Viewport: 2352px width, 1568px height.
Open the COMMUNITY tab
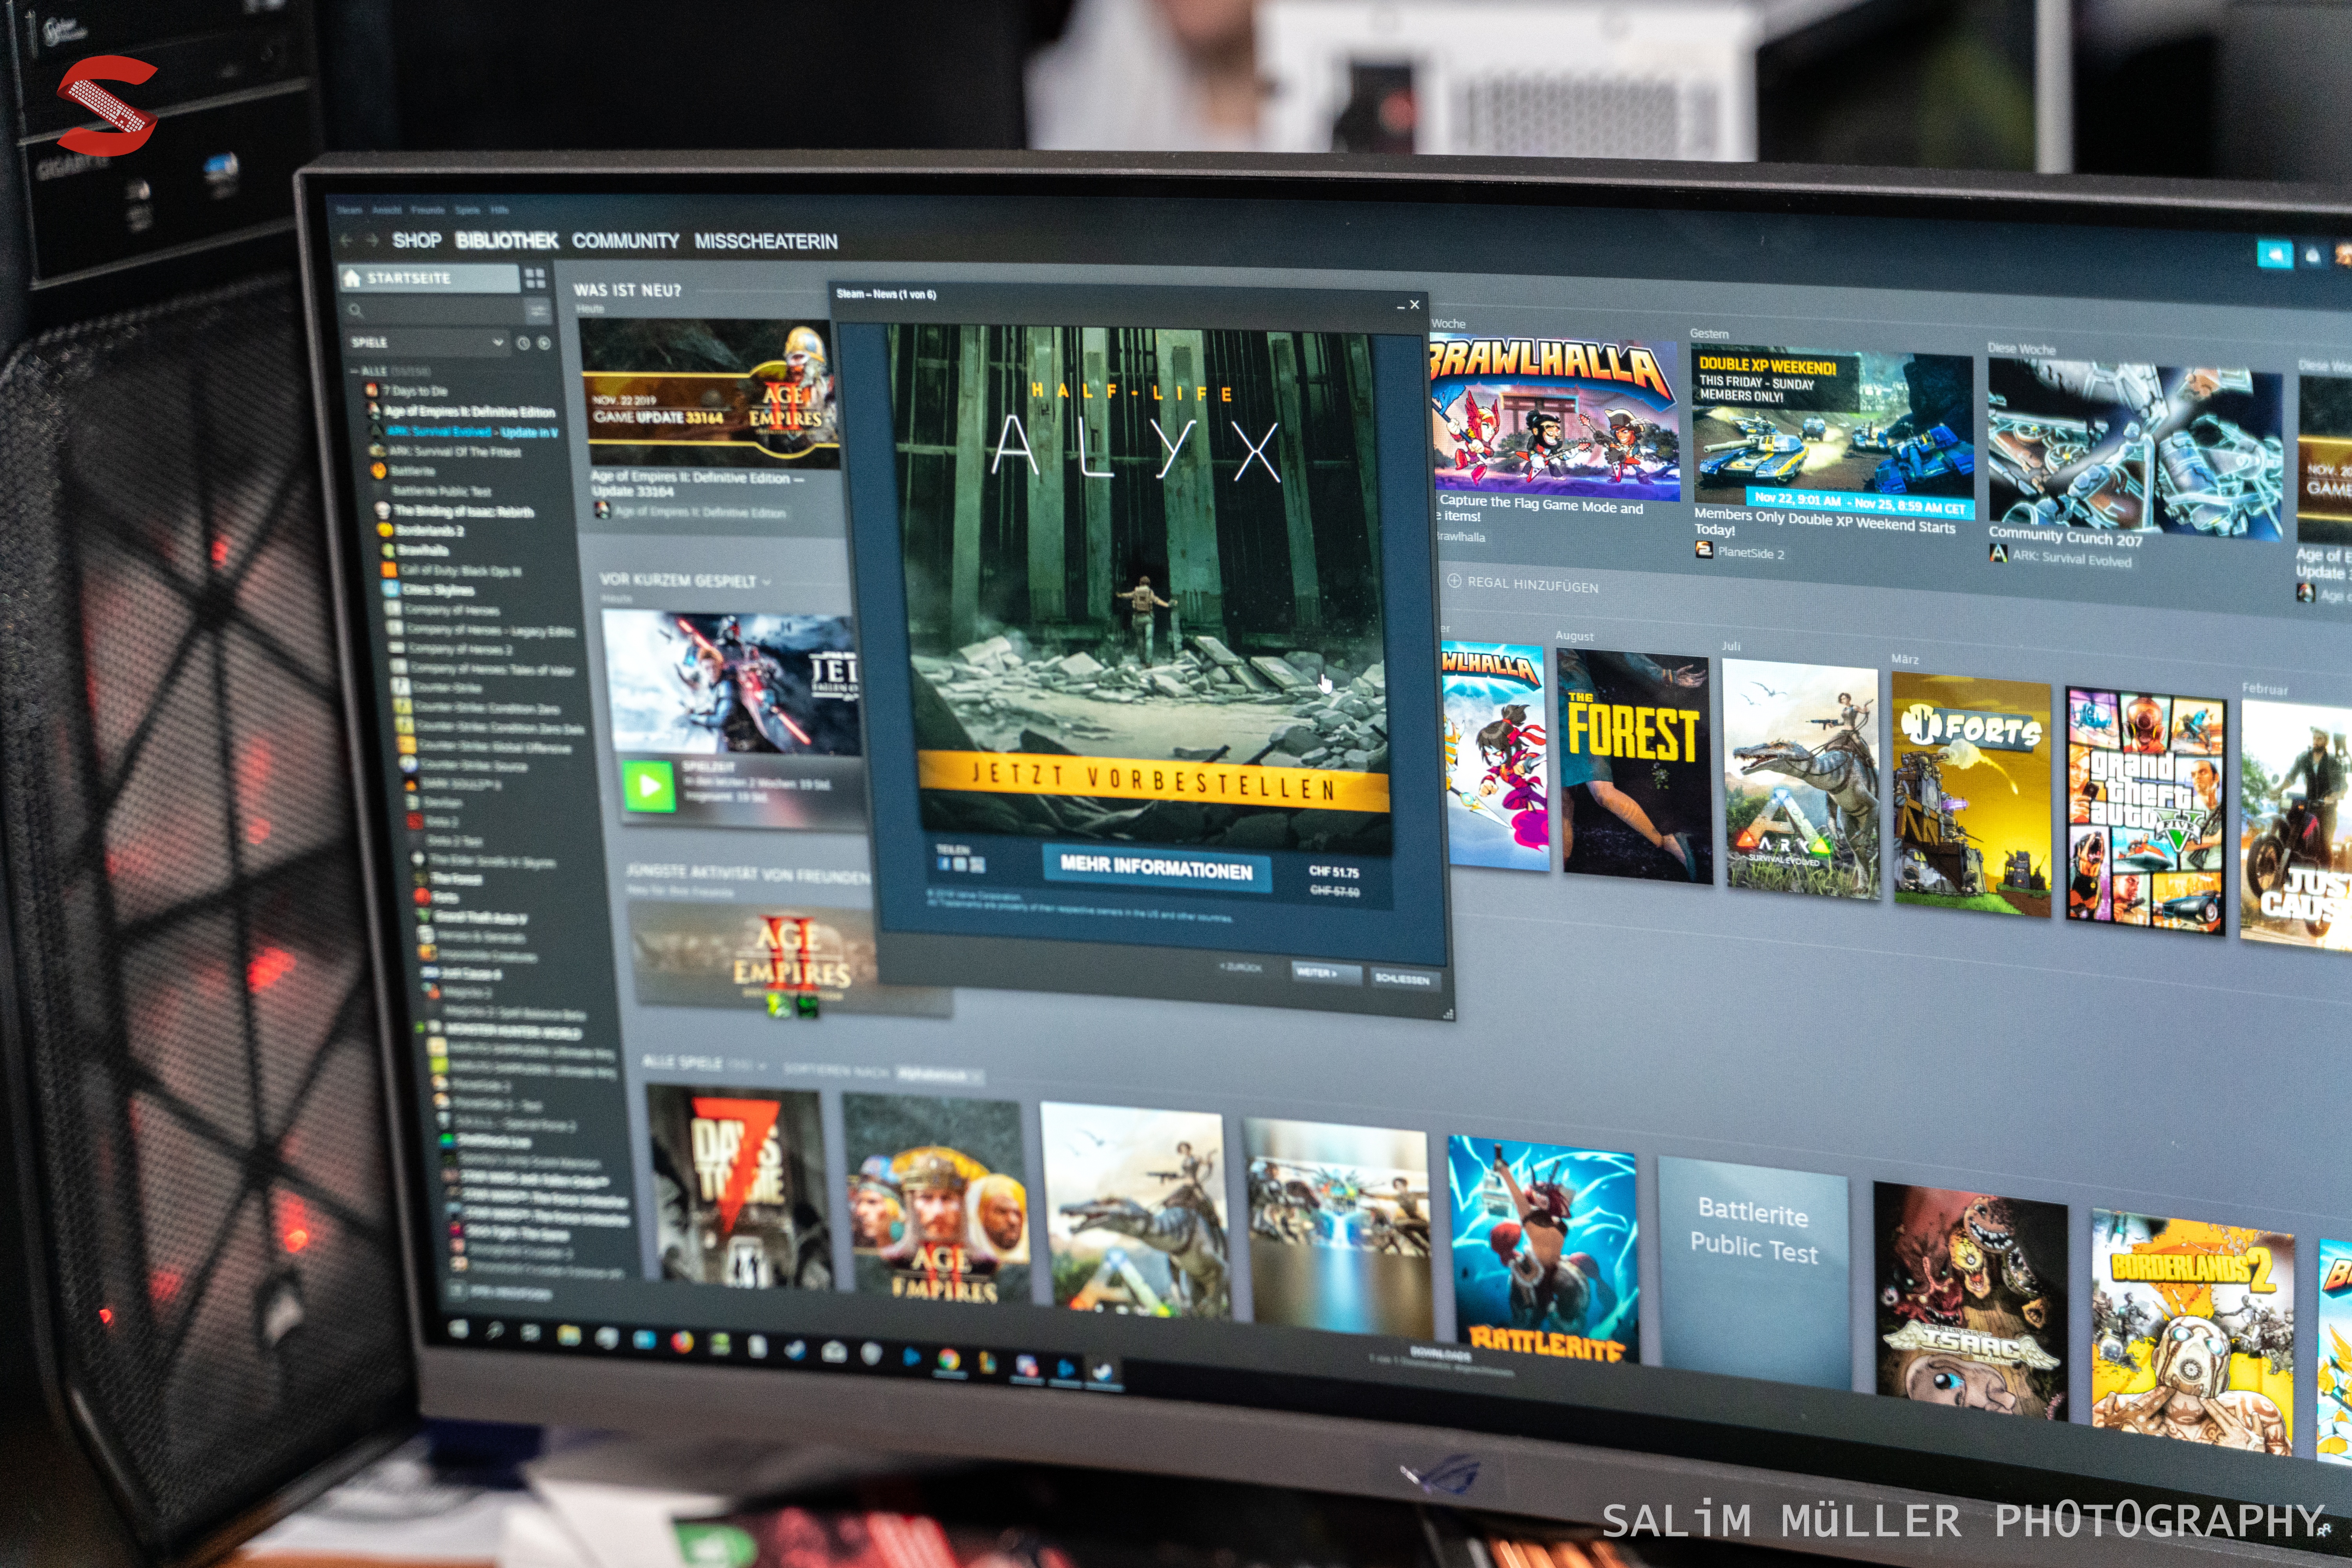click(x=625, y=241)
